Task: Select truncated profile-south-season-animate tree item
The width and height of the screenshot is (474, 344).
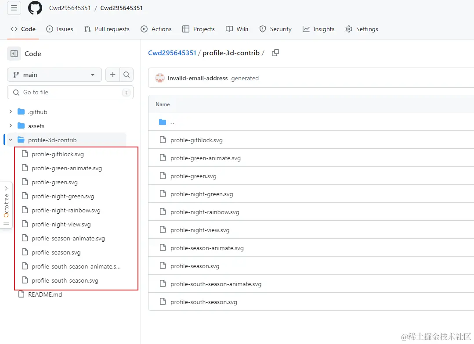Action: (76, 266)
